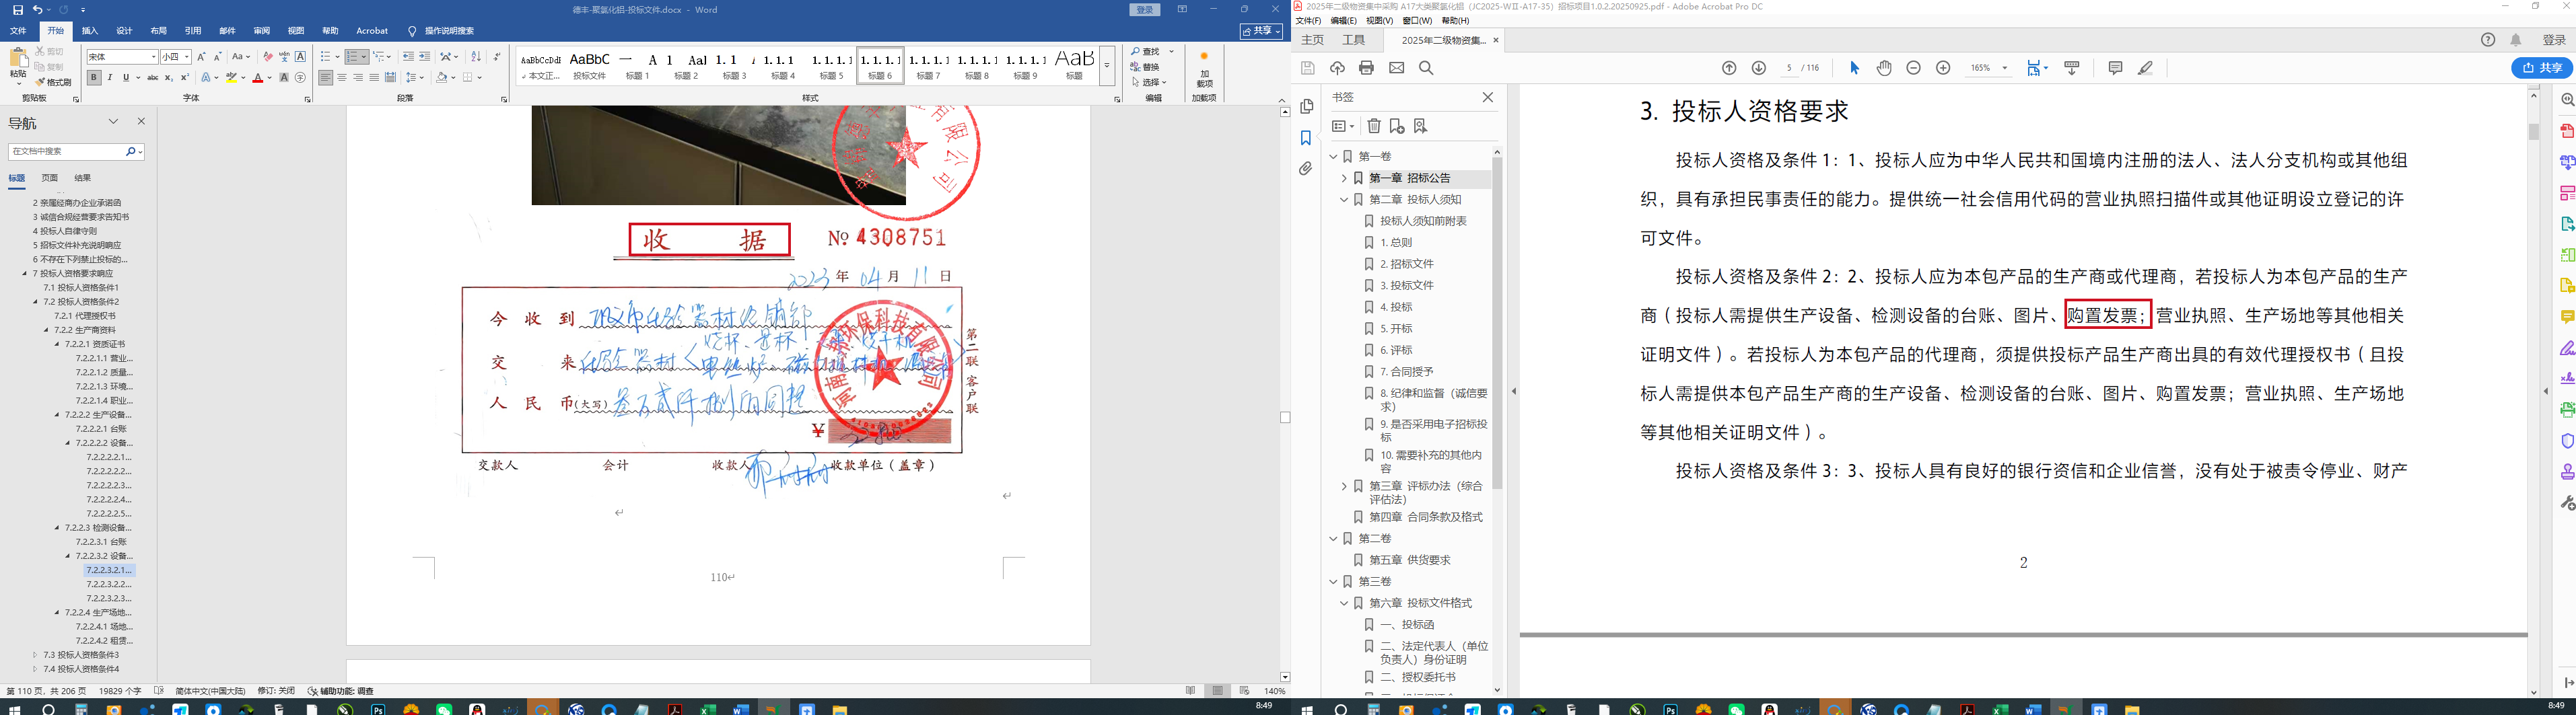Undo the last action in Word
This screenshot has width=2576, height=715.
point(37,10)
